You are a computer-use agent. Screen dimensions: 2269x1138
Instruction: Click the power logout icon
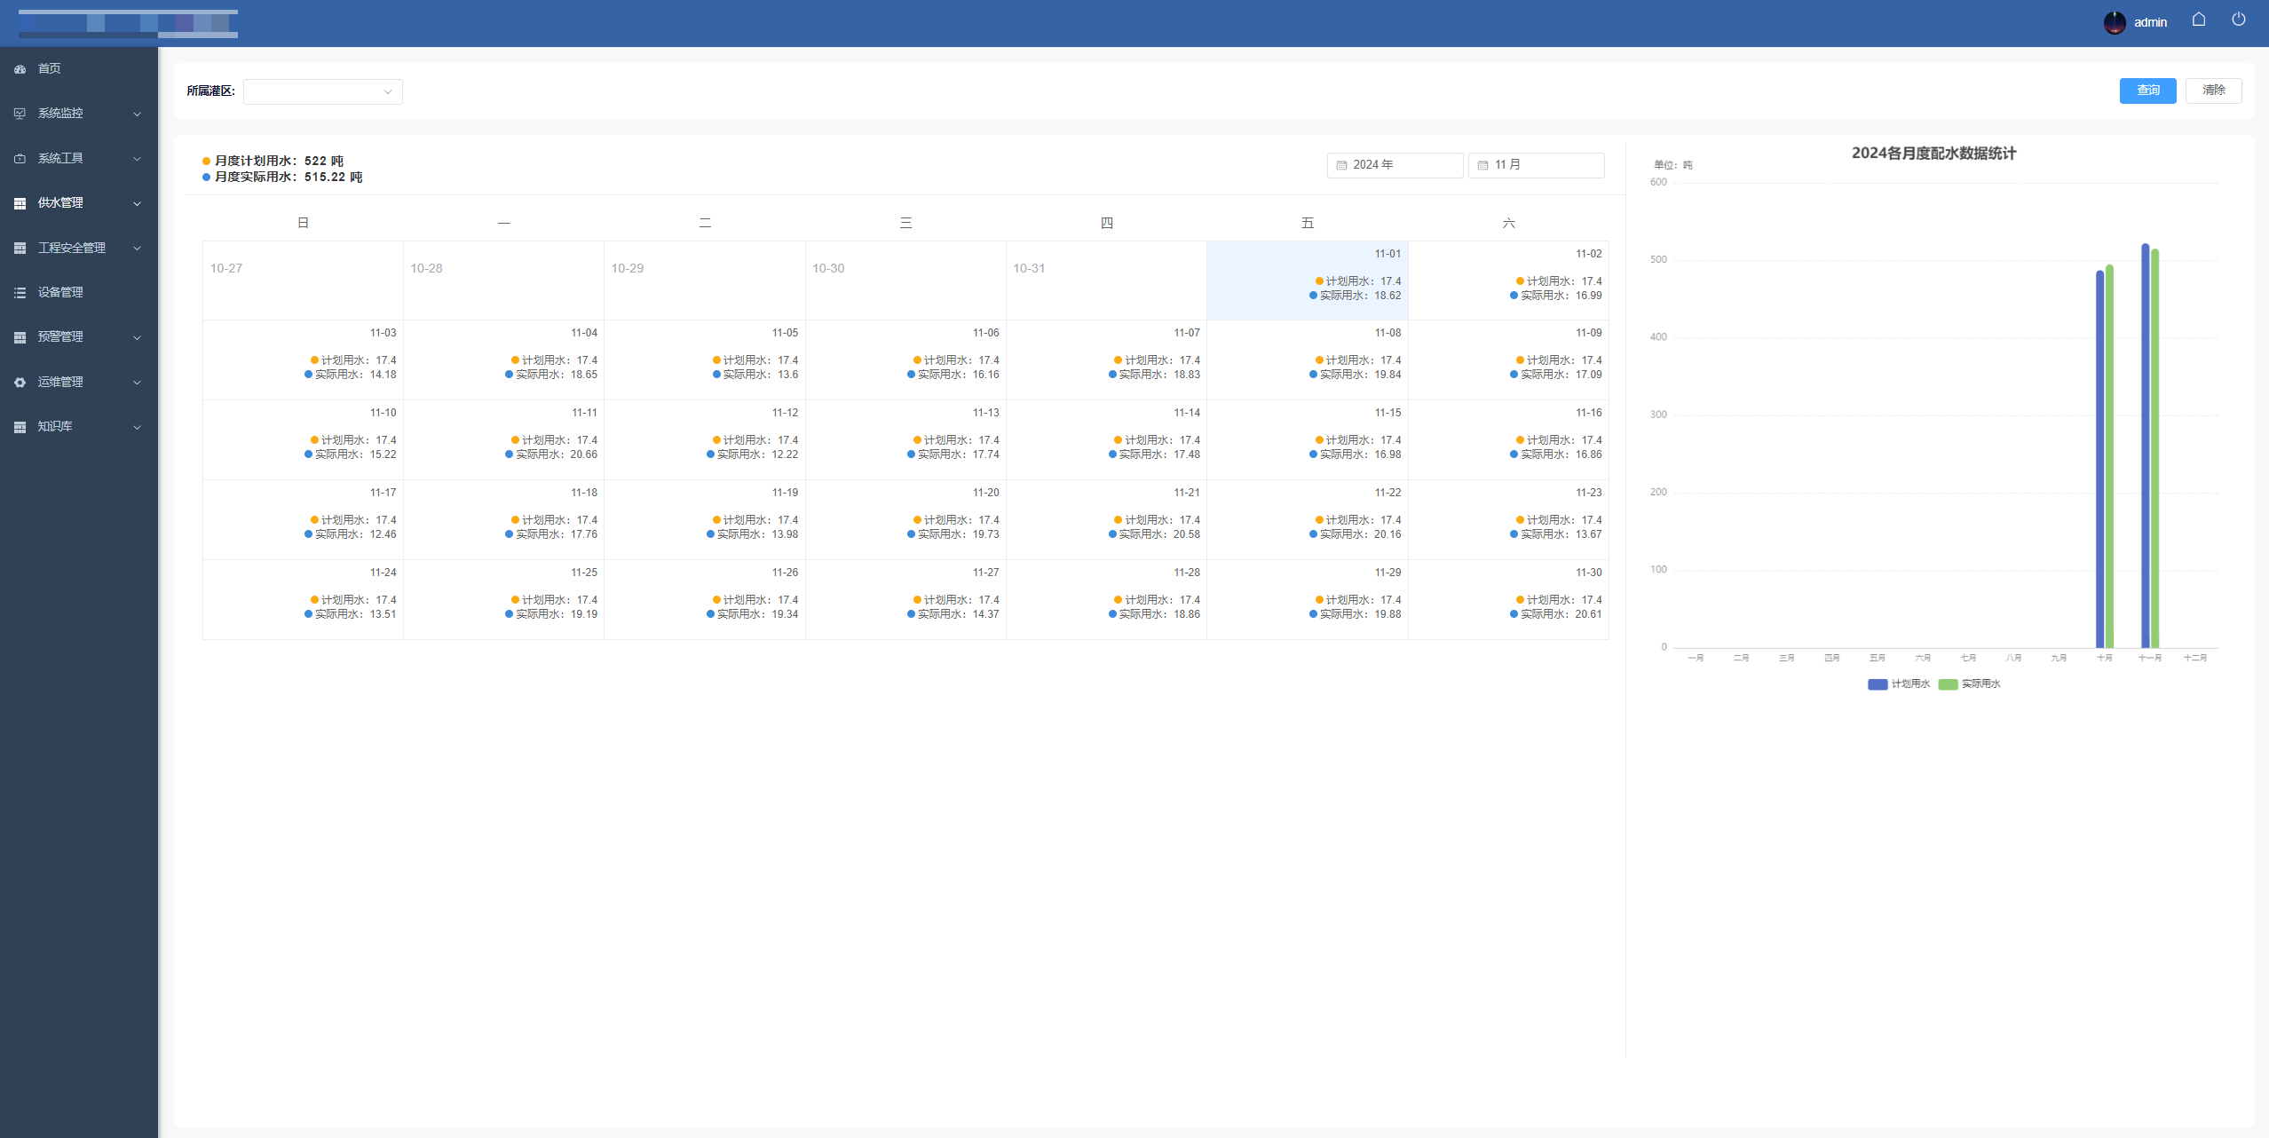click(2238, 20)
